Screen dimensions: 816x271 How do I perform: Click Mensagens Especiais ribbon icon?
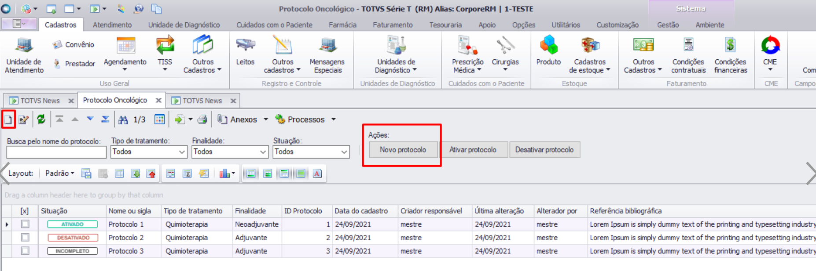point(327,55)
